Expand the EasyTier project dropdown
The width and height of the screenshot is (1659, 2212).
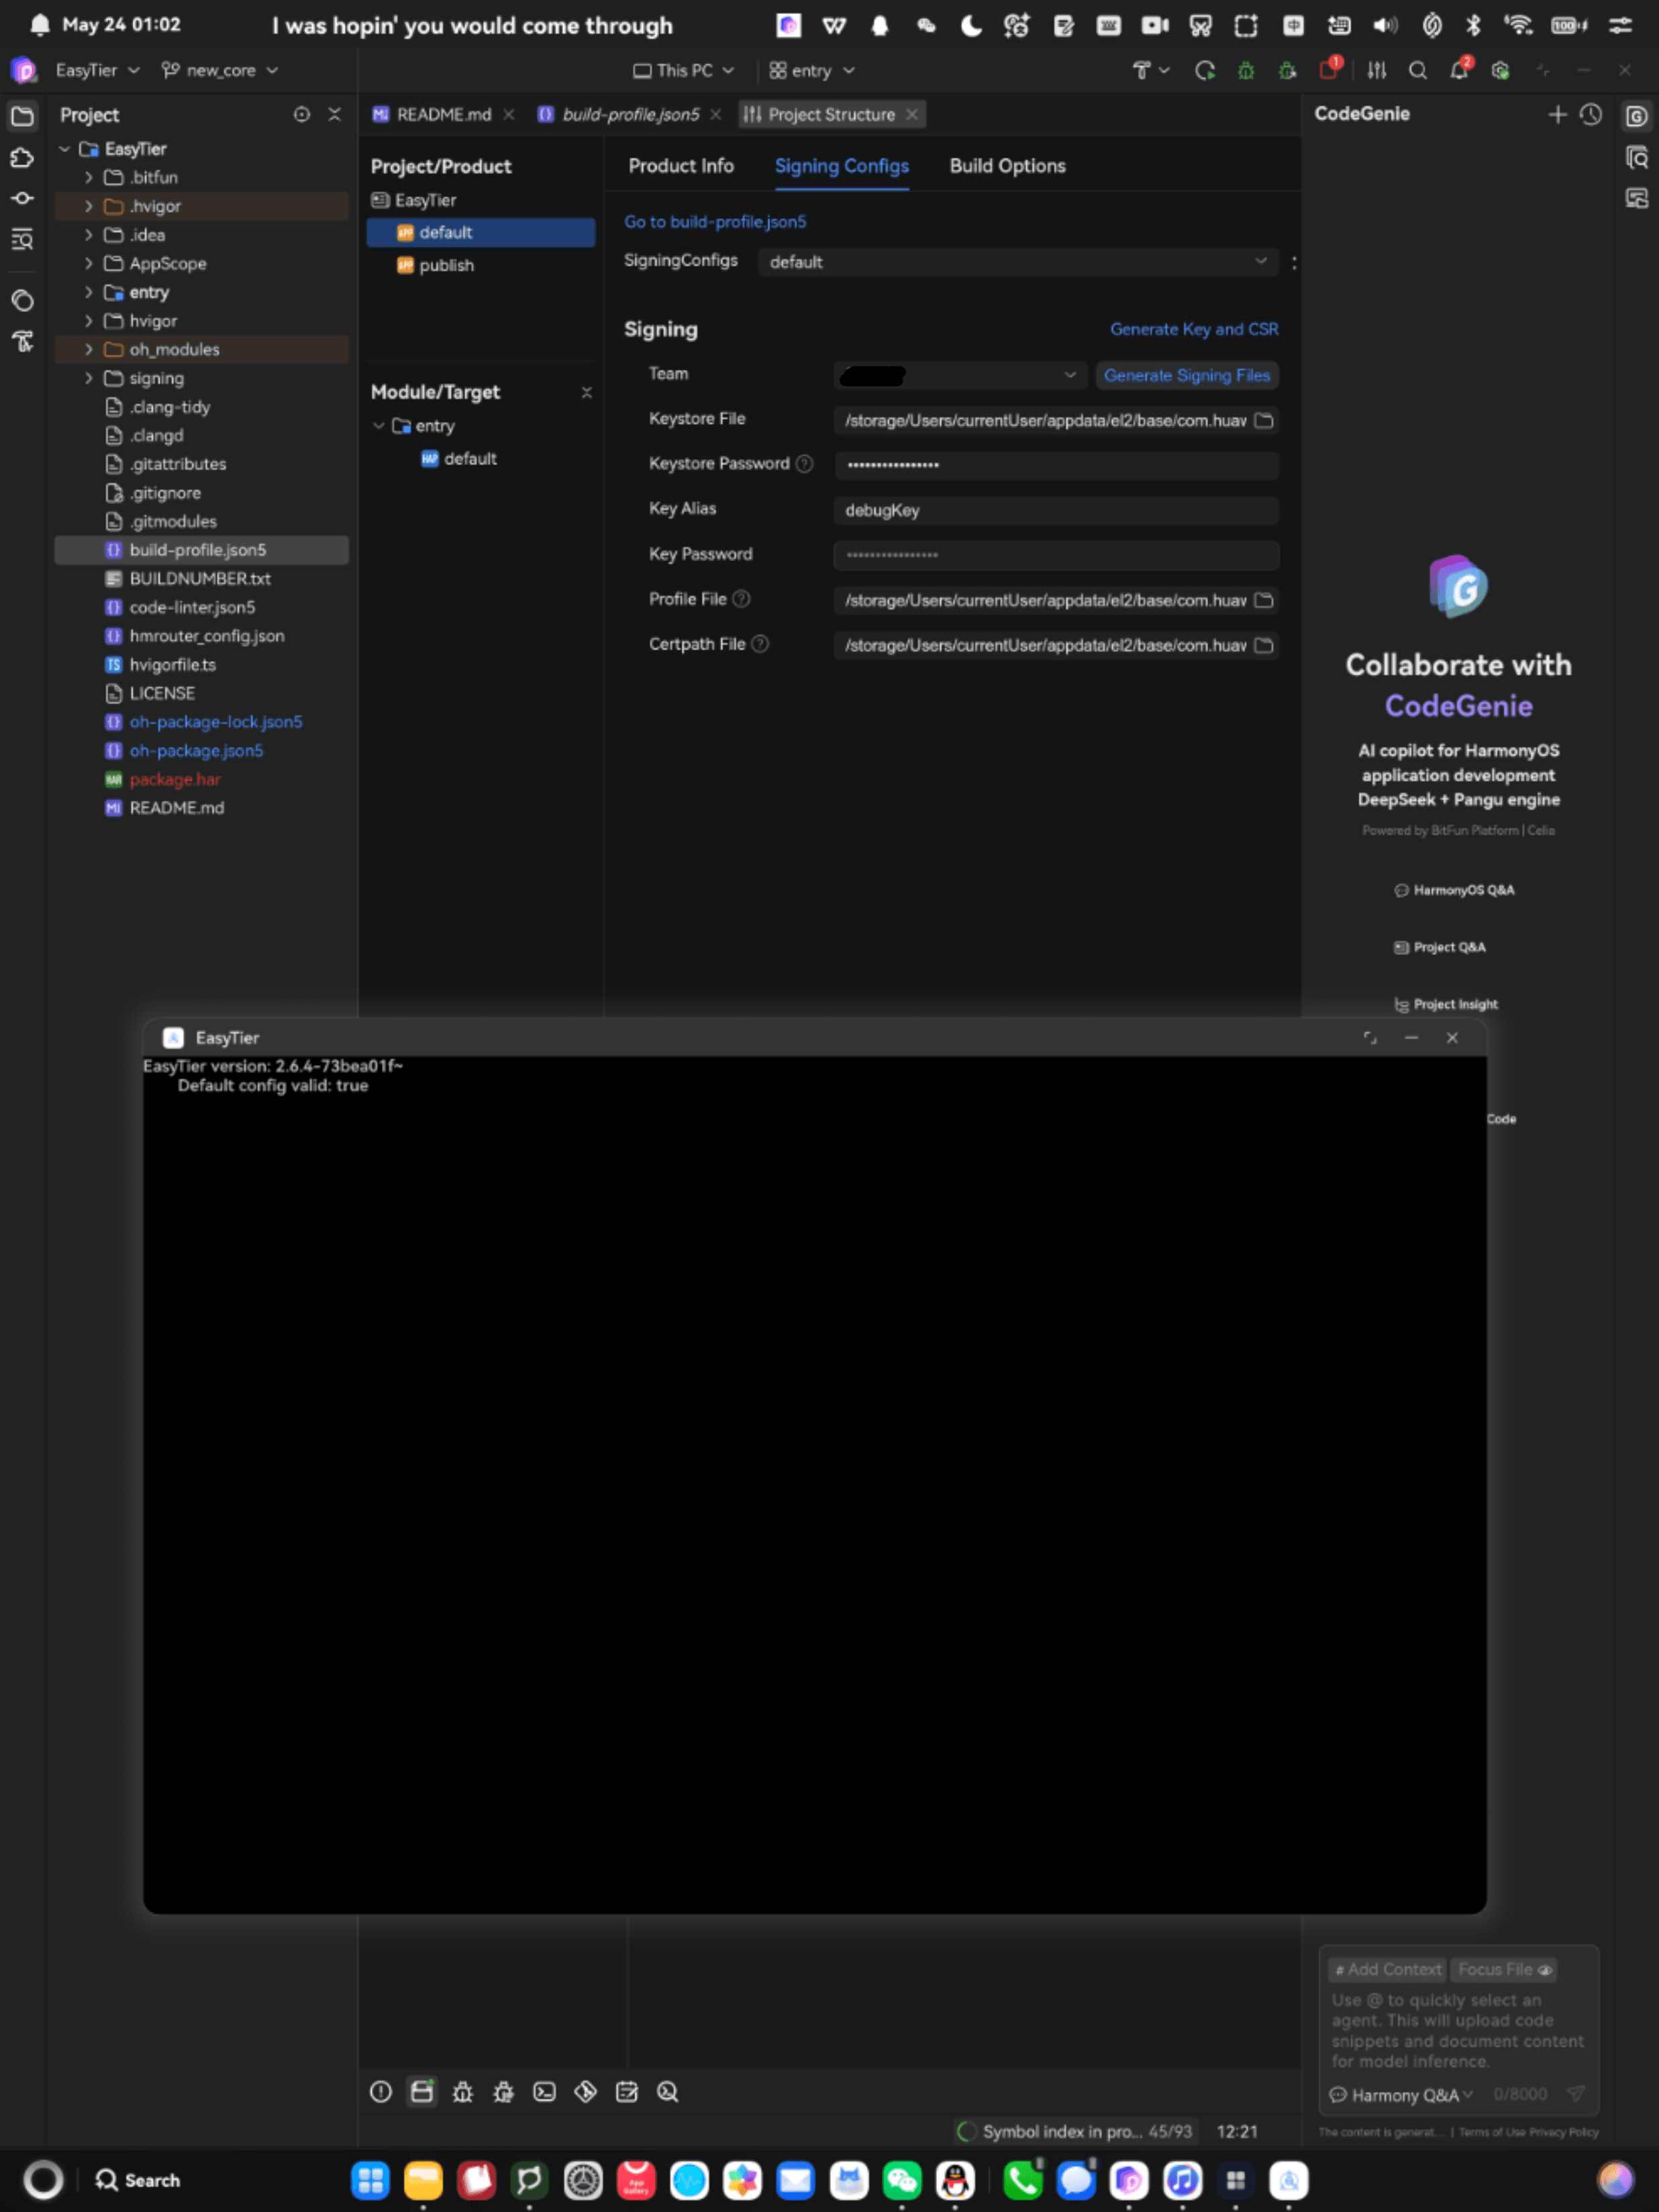(97, 70)
